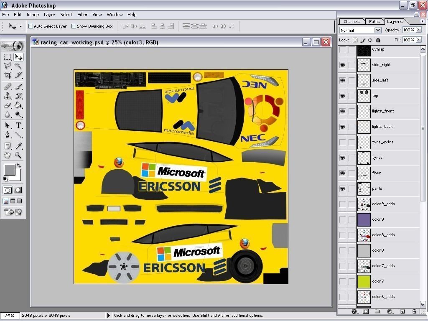Pick the Polygonal Lasso tool
The width and height of the screenshot is (428, 321).
click(8, 66)
